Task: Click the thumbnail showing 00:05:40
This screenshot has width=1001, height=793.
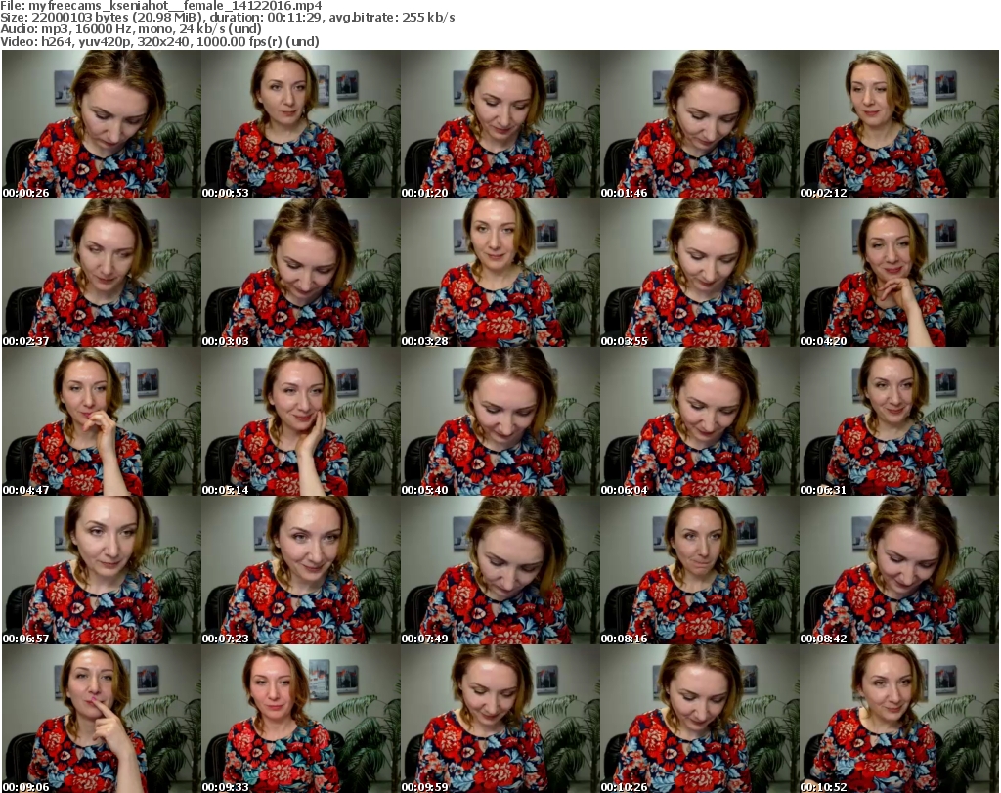Action: (x=500, y=421)
